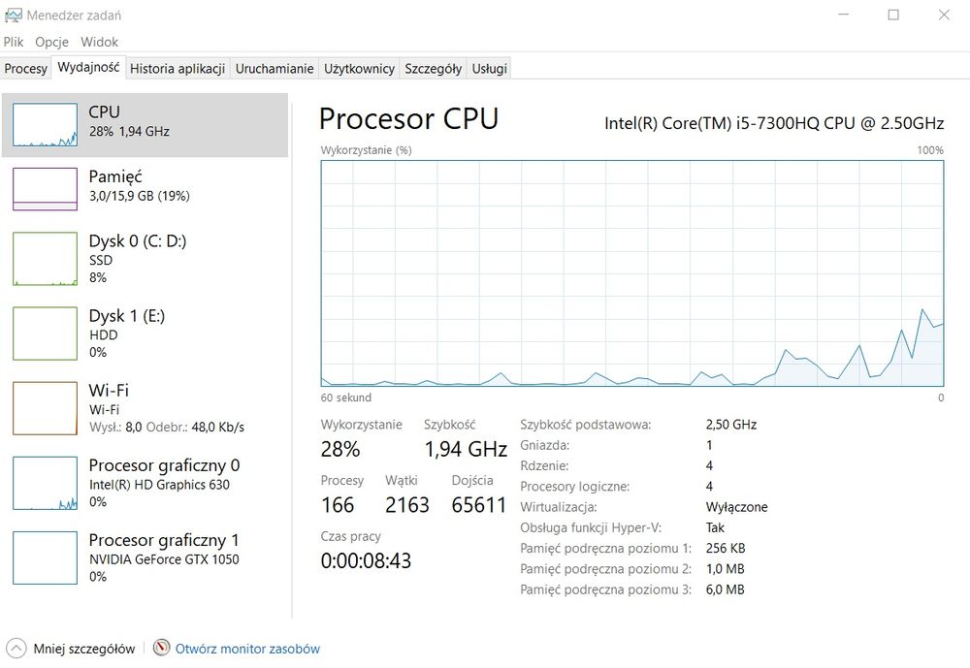Click the Task Manager app icon in title bar
Viewport: 970px width, 668px height.
[x=13, y=16]
